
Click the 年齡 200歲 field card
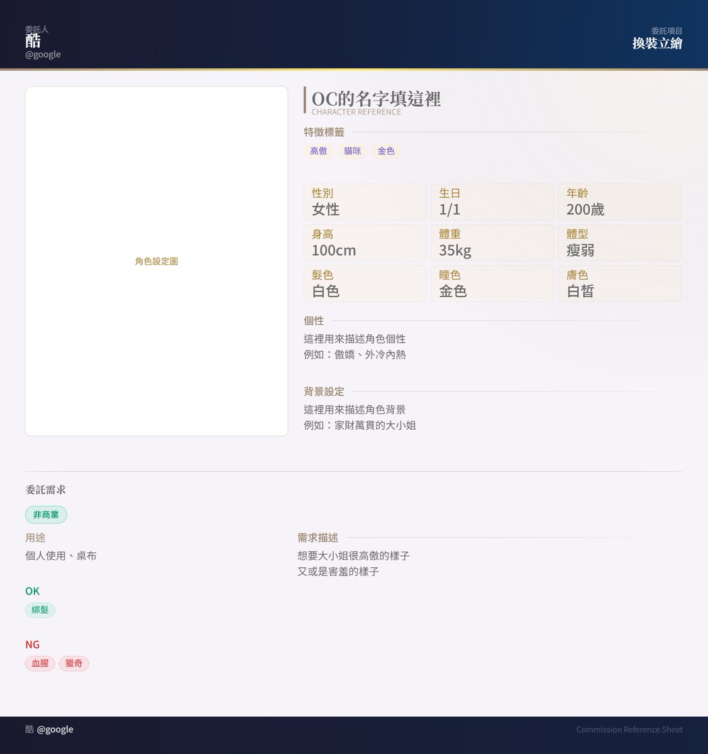pyautogui.click(x=620, y=202)
